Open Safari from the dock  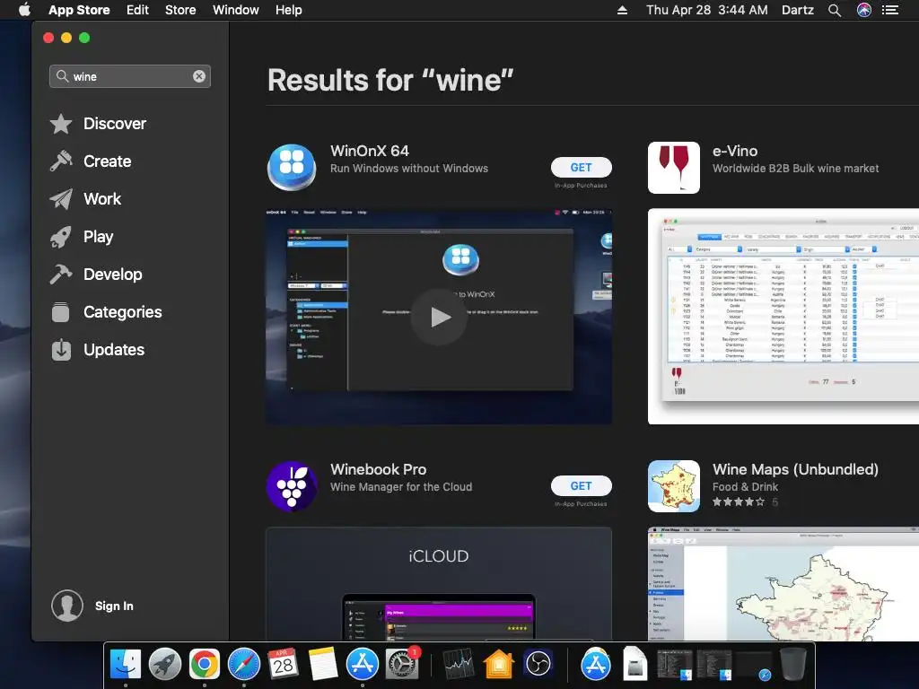pos(244,665)
